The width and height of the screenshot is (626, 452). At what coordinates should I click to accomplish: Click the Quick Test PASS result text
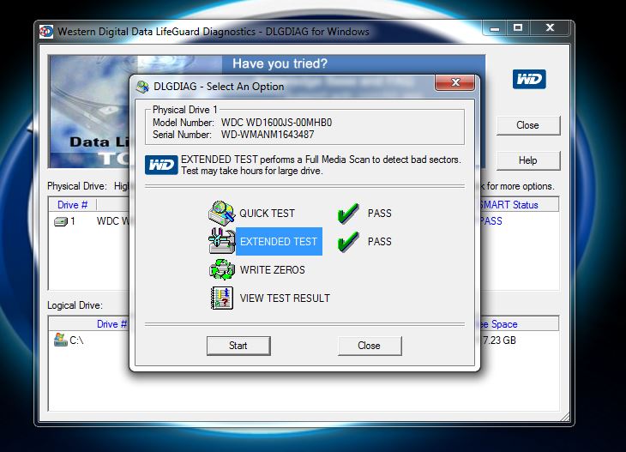[380, 214]
